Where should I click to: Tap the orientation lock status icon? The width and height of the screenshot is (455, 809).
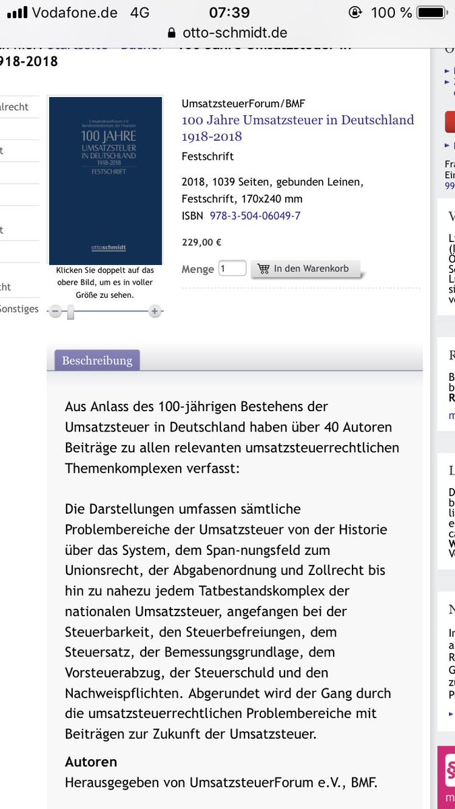coord(355,12)
